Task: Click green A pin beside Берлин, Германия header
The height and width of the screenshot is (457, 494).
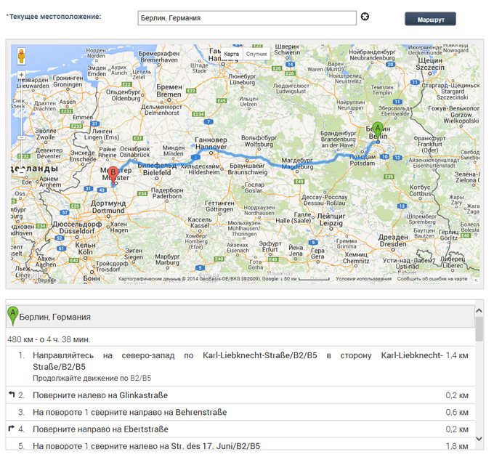Action: coord(12,316)
